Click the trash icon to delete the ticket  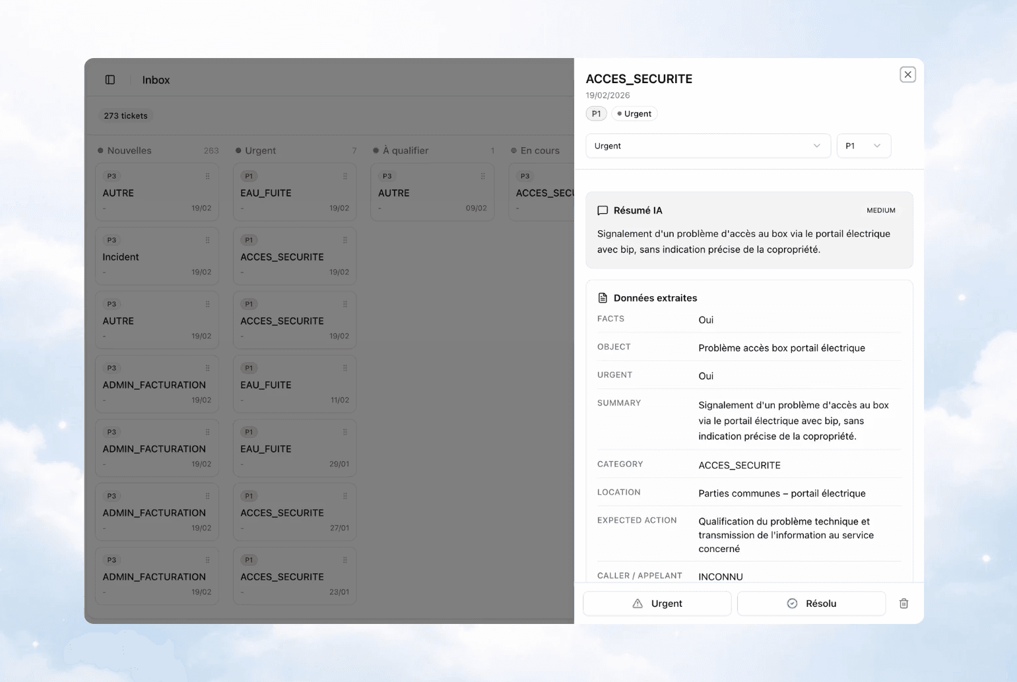(x=903, y=603)
